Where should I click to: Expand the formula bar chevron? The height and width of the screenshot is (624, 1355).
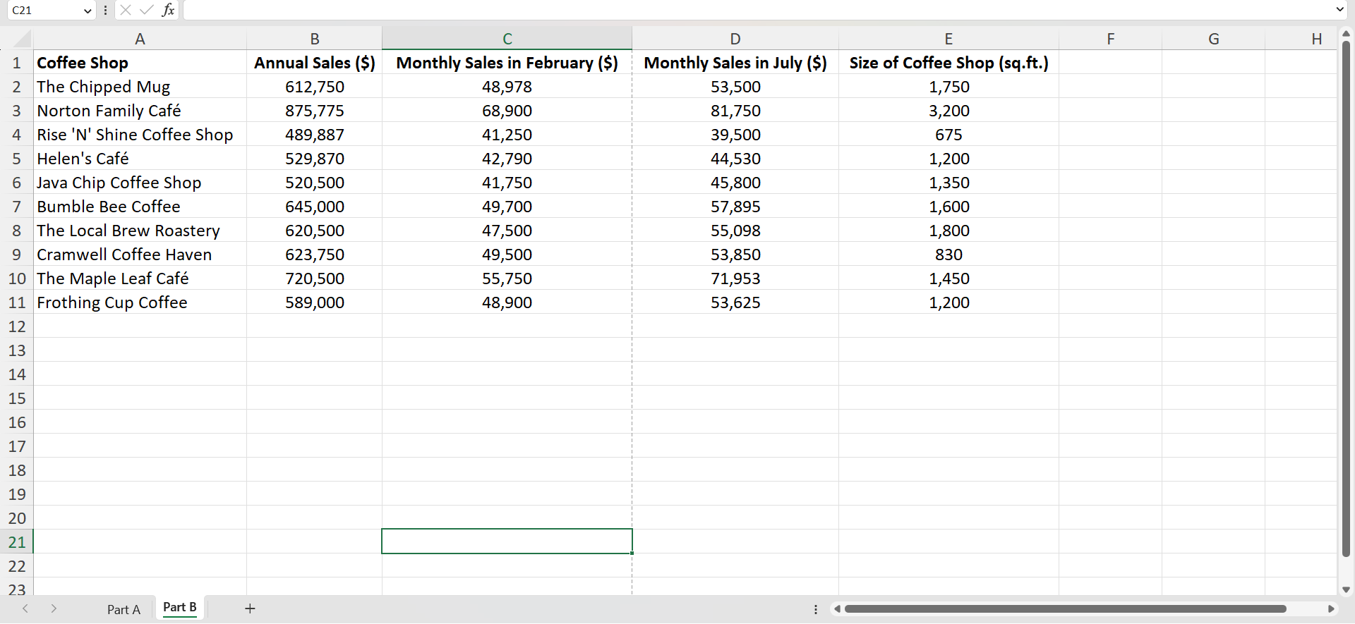click(x=1340, y=10)
